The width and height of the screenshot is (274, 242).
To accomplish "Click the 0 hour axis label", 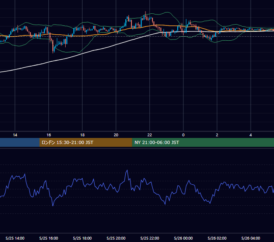I will click(183, 135).
